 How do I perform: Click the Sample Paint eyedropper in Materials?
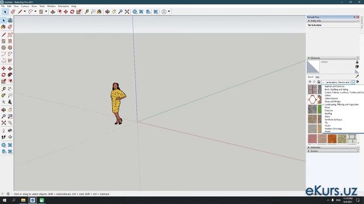(357, 76)
